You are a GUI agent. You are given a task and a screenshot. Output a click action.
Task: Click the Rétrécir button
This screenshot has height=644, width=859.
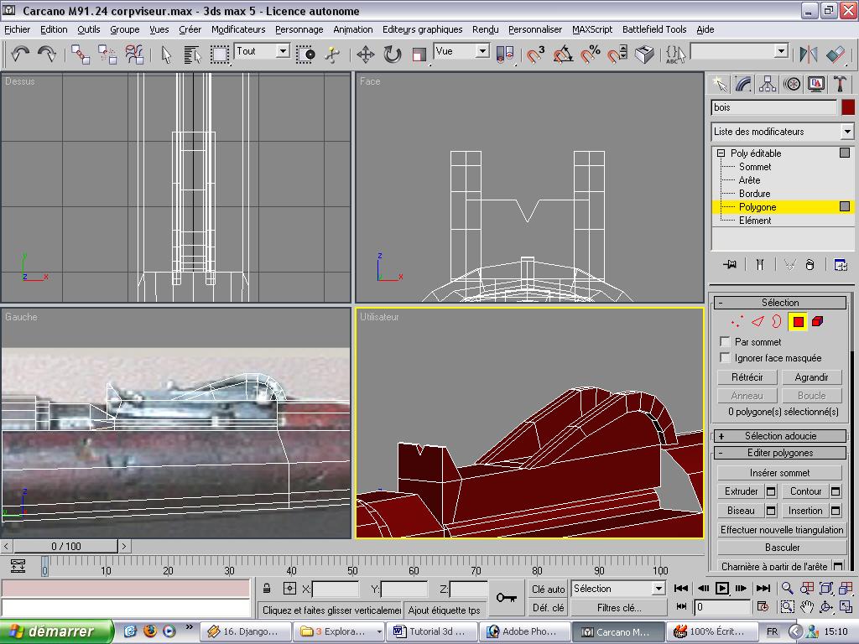tap(747, 377)
